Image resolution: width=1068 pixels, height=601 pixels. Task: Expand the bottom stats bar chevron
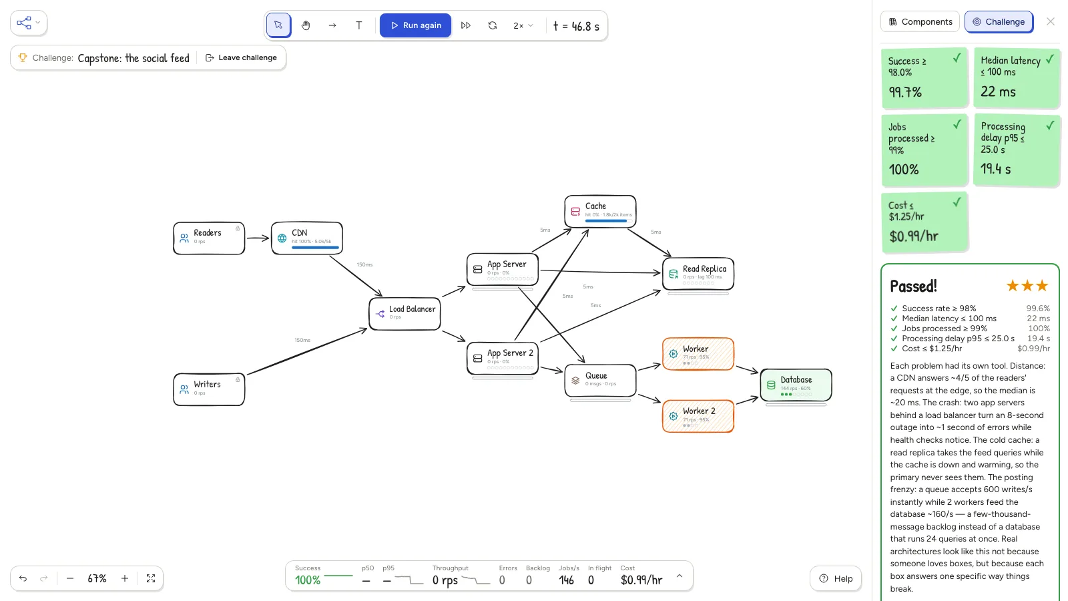pos(680,576)
